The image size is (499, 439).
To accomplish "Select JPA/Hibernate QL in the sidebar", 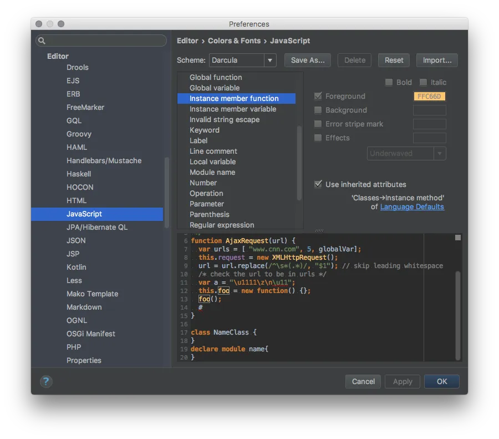I will (x=97, y=228).
